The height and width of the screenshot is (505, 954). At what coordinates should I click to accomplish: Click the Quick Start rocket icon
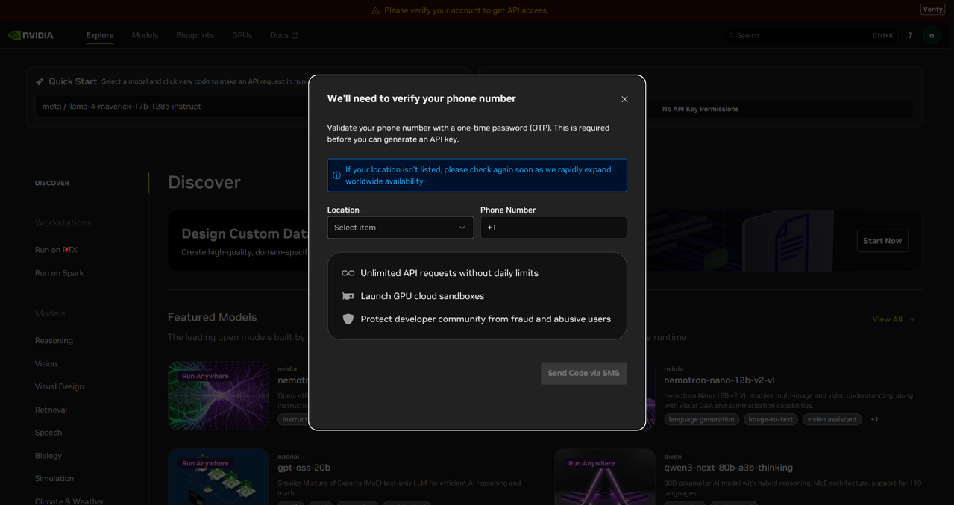pyautogui.click(x=40, y=82)
